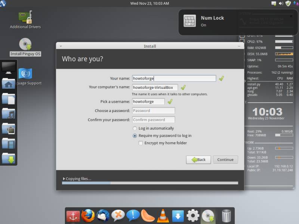Image resolution: width=299 pixels, height=224 pixels.
Task: Click the 'RAM: 692MiB' system monitor reading
Action: (x=256, y=48)
